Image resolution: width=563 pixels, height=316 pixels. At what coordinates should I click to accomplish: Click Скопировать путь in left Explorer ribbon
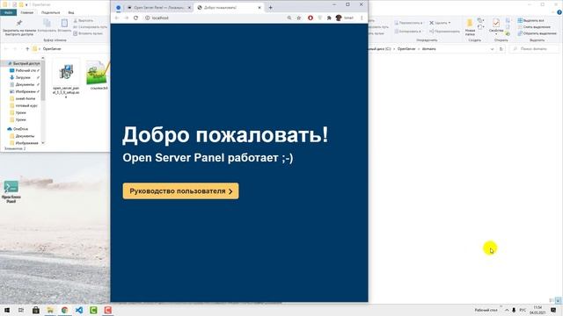(x=90, y=27)
